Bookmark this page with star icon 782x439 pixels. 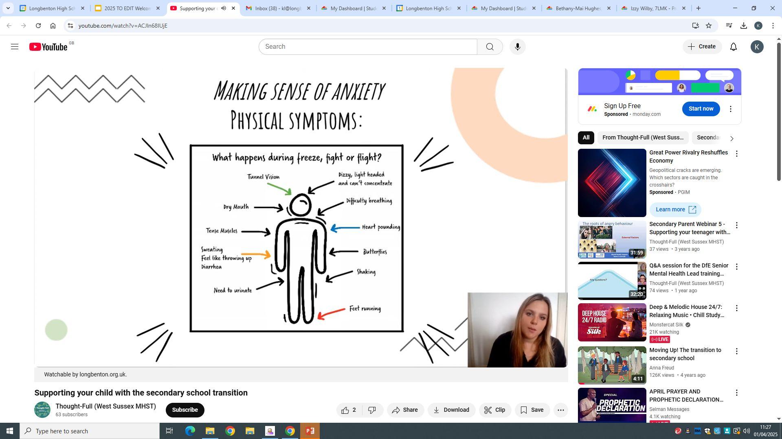pyautogui.click(x=709, y=26)
